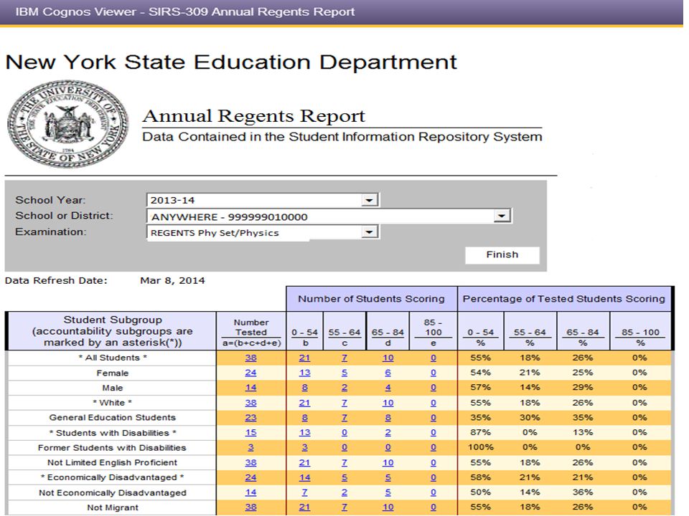Click All Students 85-100 count 0
The width and height of the screenshot is (689, 516).
(x=433, y=358)
